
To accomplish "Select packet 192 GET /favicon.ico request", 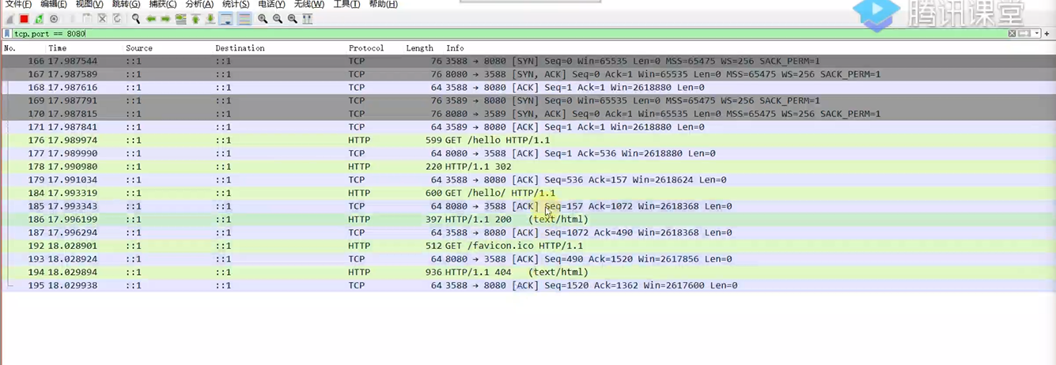I will (x=528, y=246).
